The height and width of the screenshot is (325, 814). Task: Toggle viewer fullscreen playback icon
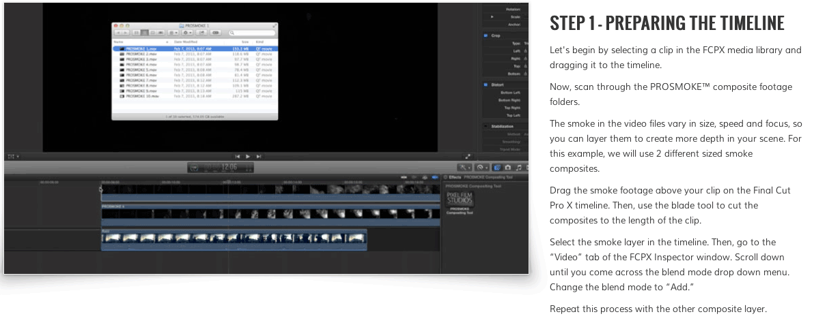[x=468, y=157]
